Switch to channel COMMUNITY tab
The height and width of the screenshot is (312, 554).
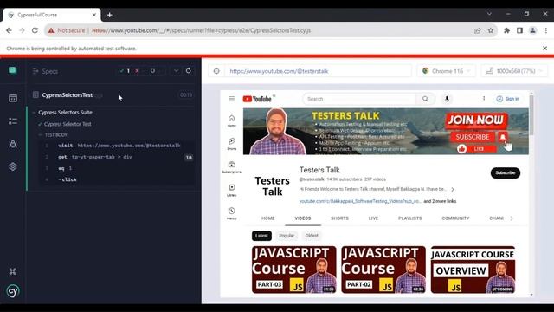coord(455,218)
